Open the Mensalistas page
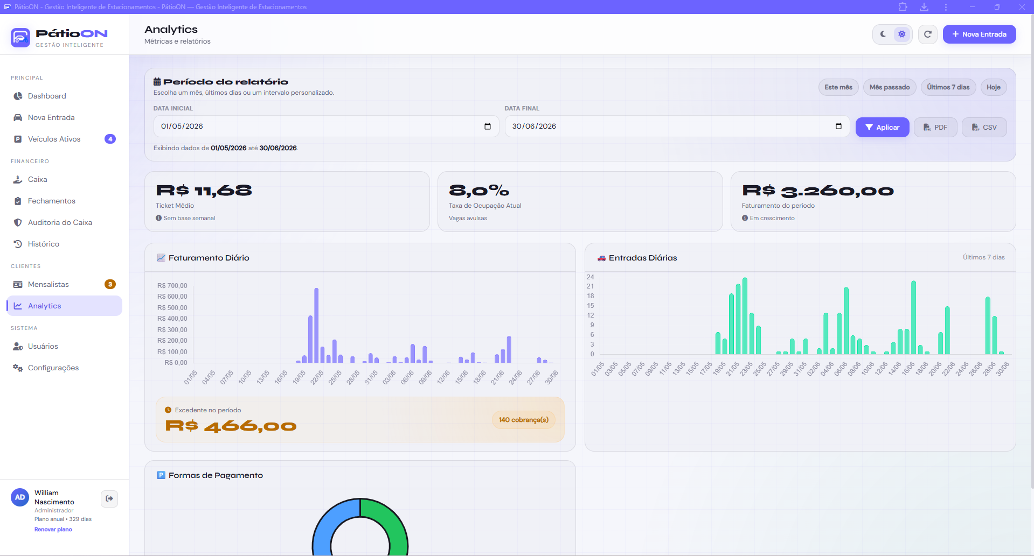 [x=64, y=284]
